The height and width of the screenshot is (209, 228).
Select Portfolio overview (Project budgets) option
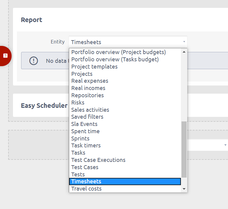click(118, 52)
